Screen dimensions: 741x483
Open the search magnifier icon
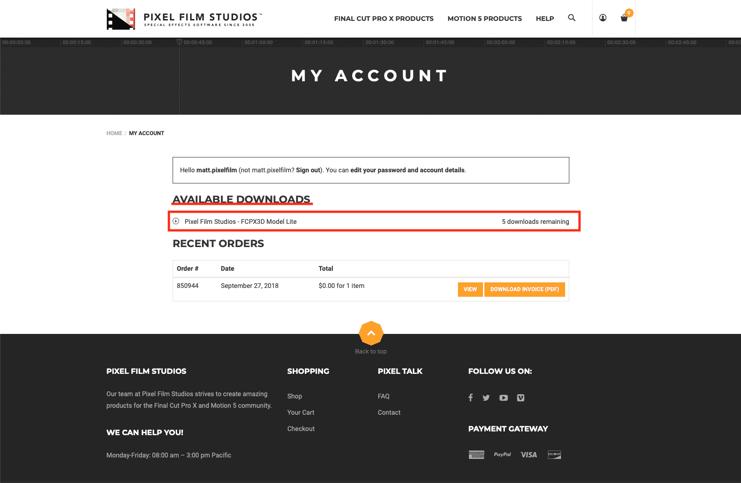pyautogui.click(x=572, y=18)
